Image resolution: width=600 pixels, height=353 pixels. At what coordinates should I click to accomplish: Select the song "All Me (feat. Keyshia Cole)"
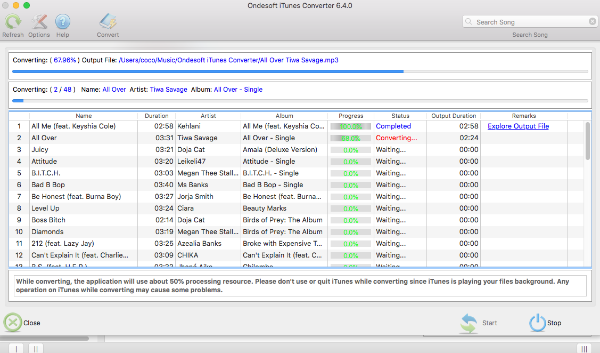click(73, 126)
